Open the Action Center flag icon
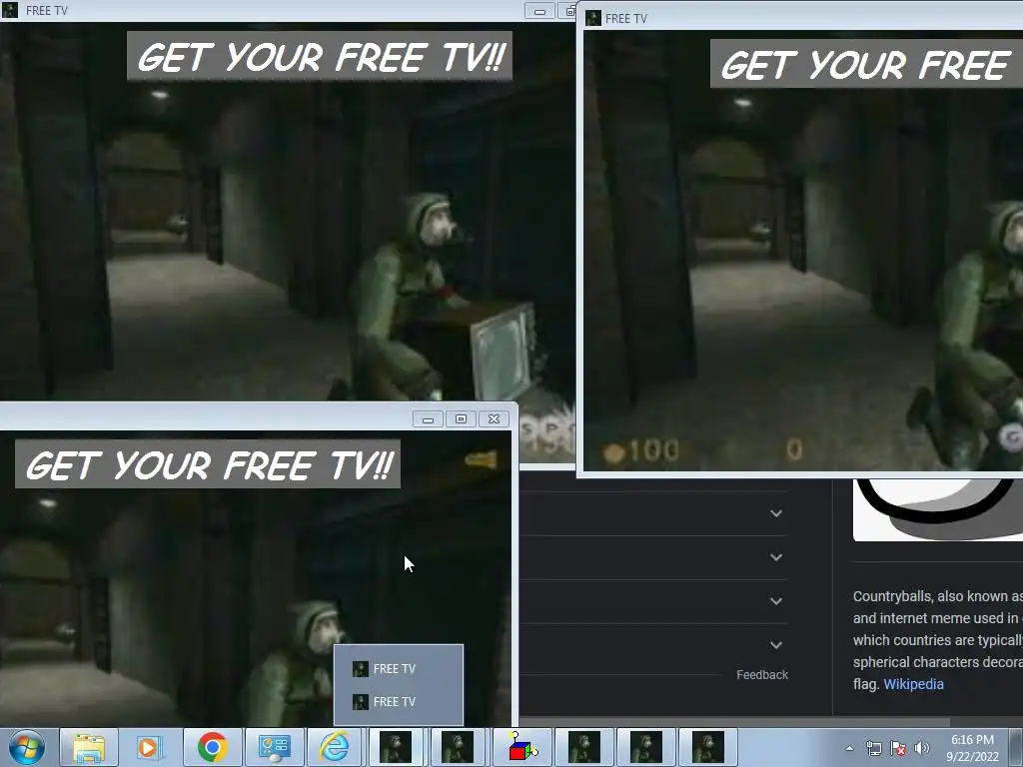Screen dimensions: 1023x767 [898, 749]
